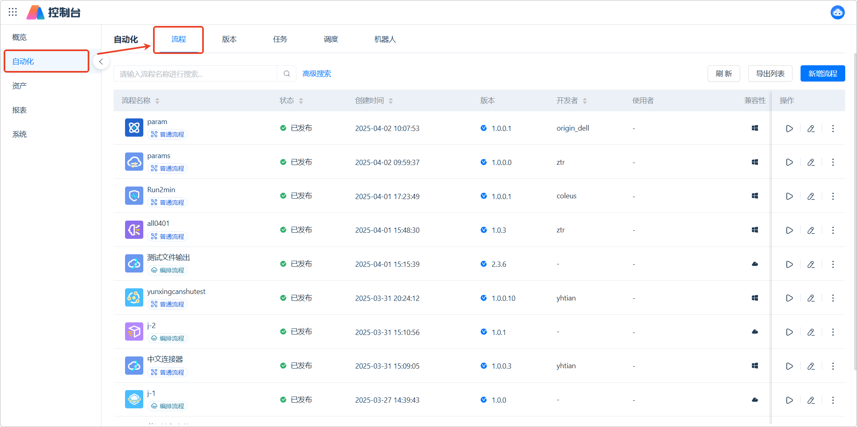Switch to the 任务 tab
Screen dimensions: 857x427
click(280, 39)
